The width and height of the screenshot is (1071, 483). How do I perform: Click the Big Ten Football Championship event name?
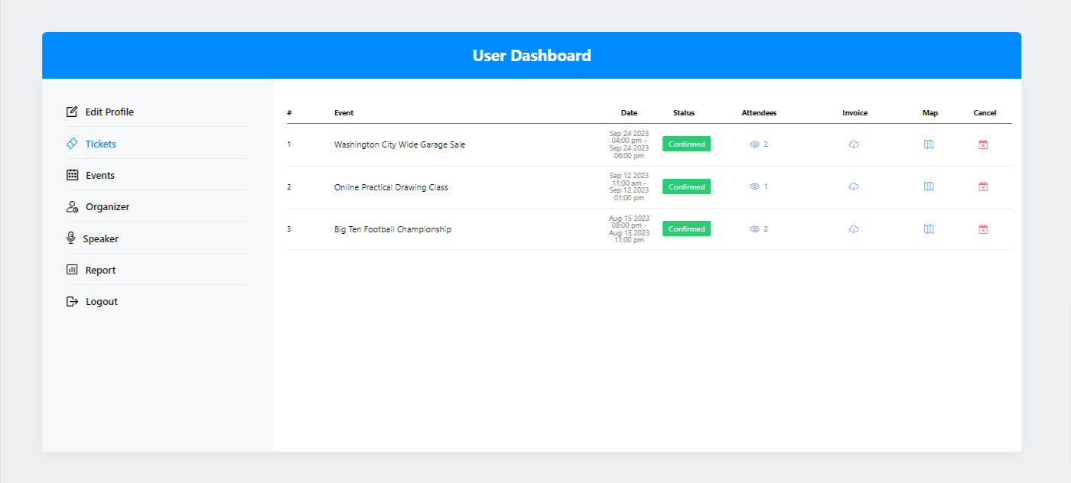(392, 229)
